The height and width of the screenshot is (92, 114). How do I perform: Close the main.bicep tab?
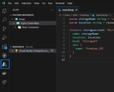(77, 10)
